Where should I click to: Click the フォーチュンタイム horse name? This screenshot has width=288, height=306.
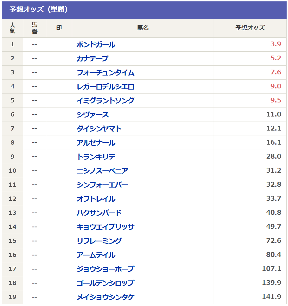click(105, 73)
